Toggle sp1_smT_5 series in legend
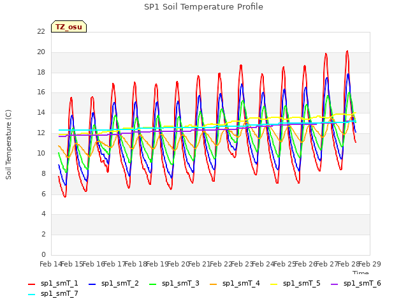408x306 pixels. click(295, 283)
